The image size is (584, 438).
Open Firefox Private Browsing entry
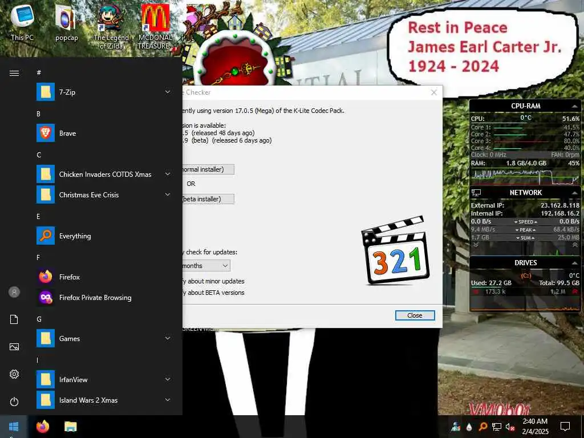coord(104,297)
